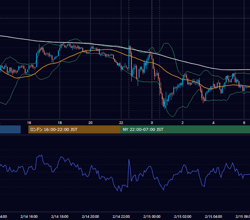Screen dimensions: 250x220
Task: Select the upper axis hour label 18
Action: coord(60,123)
